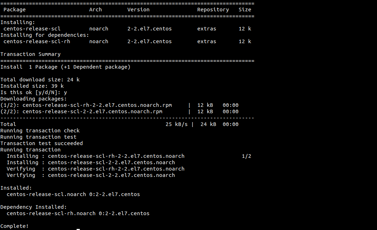This screenshot has width=377, height=230.
Task: Click the 'Version' column header text
Action: click(138, 10)
